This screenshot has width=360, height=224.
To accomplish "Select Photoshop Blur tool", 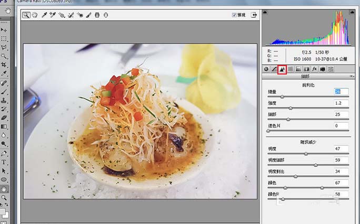I will tap(4, 135).
